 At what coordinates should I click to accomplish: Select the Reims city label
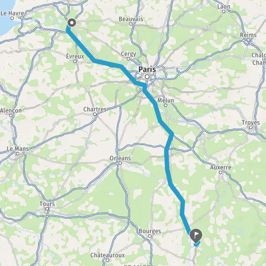pos(248,35)
